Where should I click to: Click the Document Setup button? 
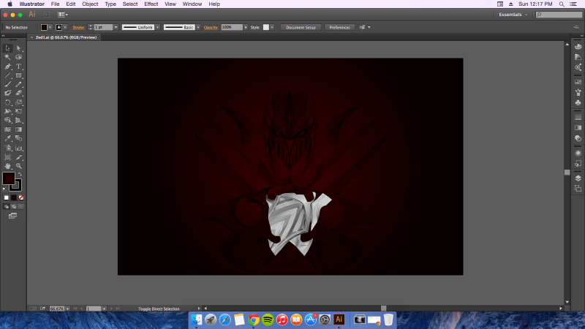point(301,27)
